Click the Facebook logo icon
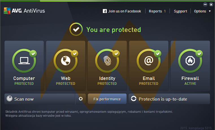The height and width of the screenshot is (130, 215). 105,11
